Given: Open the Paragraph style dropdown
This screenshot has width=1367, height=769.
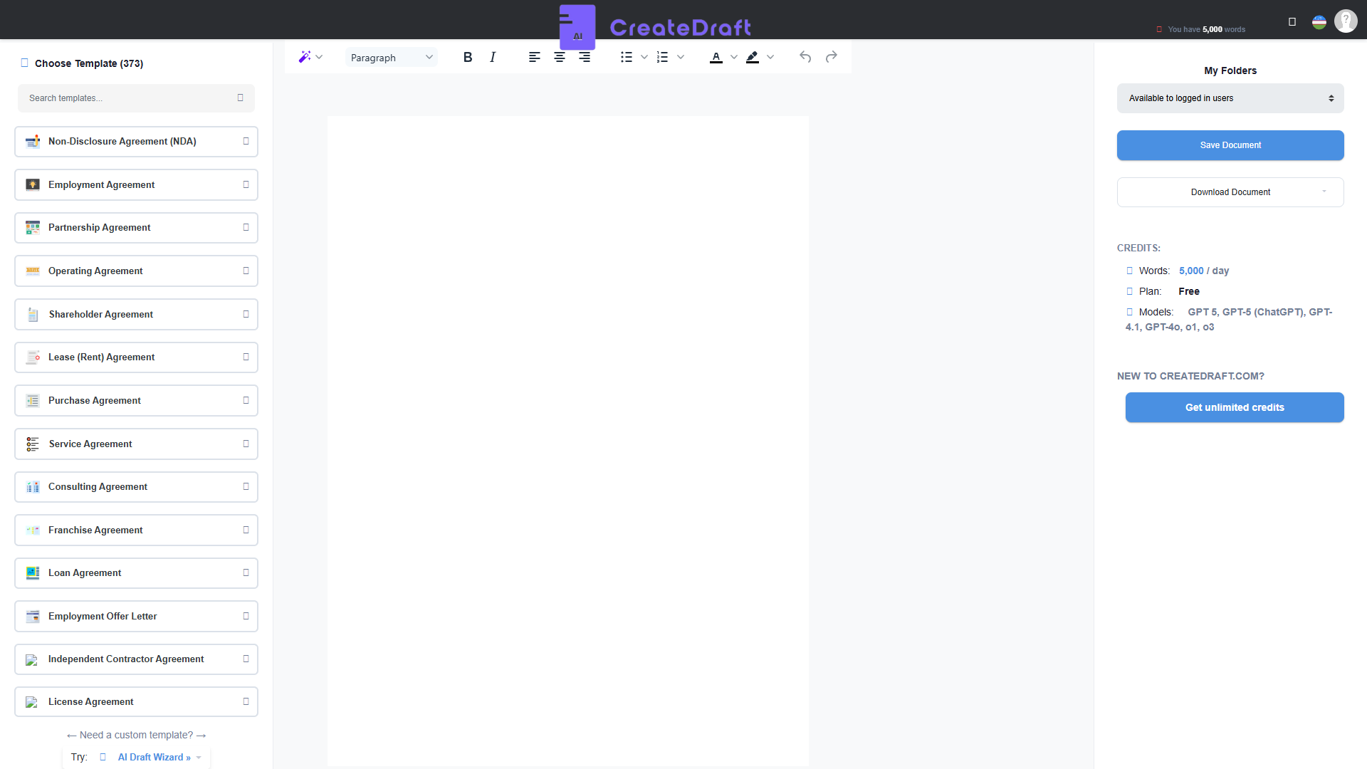Looking at the screenshot, I should click(x=392, y=58).
